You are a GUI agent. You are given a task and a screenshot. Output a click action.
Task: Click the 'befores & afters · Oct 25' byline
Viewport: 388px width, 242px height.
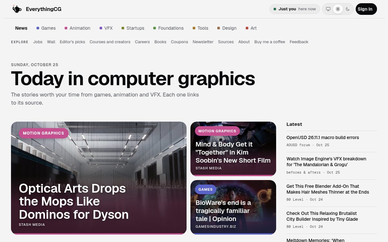click(313, 172)
